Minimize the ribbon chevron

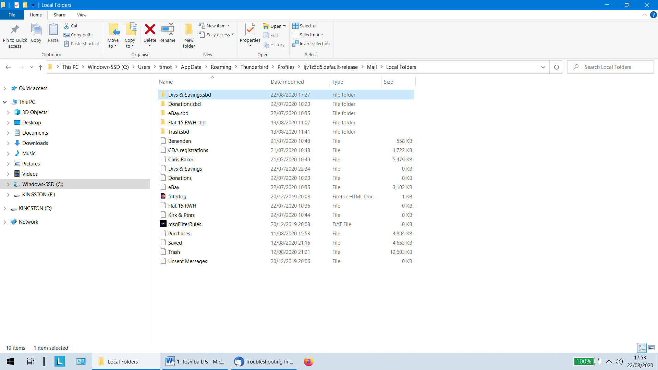tap(644, 15)
